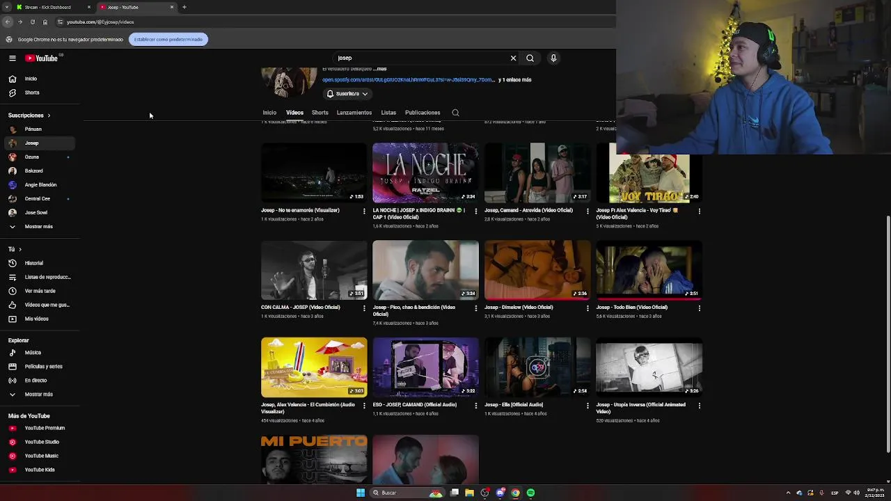
Task: Open the YouTube hamburger guide menu
Action: click(12, 58)
